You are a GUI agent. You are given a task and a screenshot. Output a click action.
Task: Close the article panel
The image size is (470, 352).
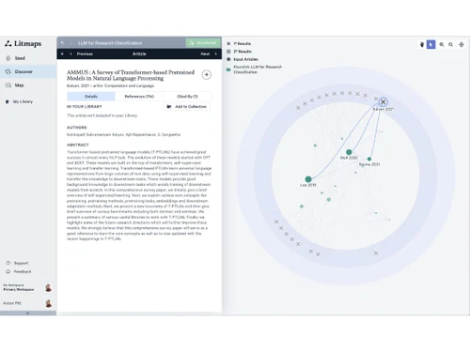click(62, 54)
